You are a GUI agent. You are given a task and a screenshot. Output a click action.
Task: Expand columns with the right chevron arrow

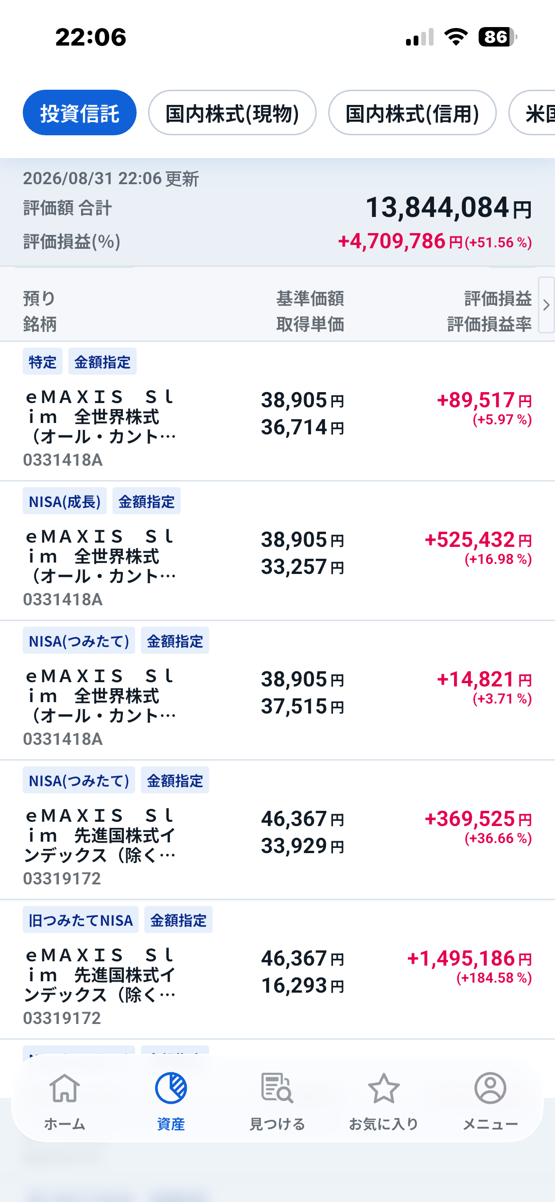[x=546, y=305]
